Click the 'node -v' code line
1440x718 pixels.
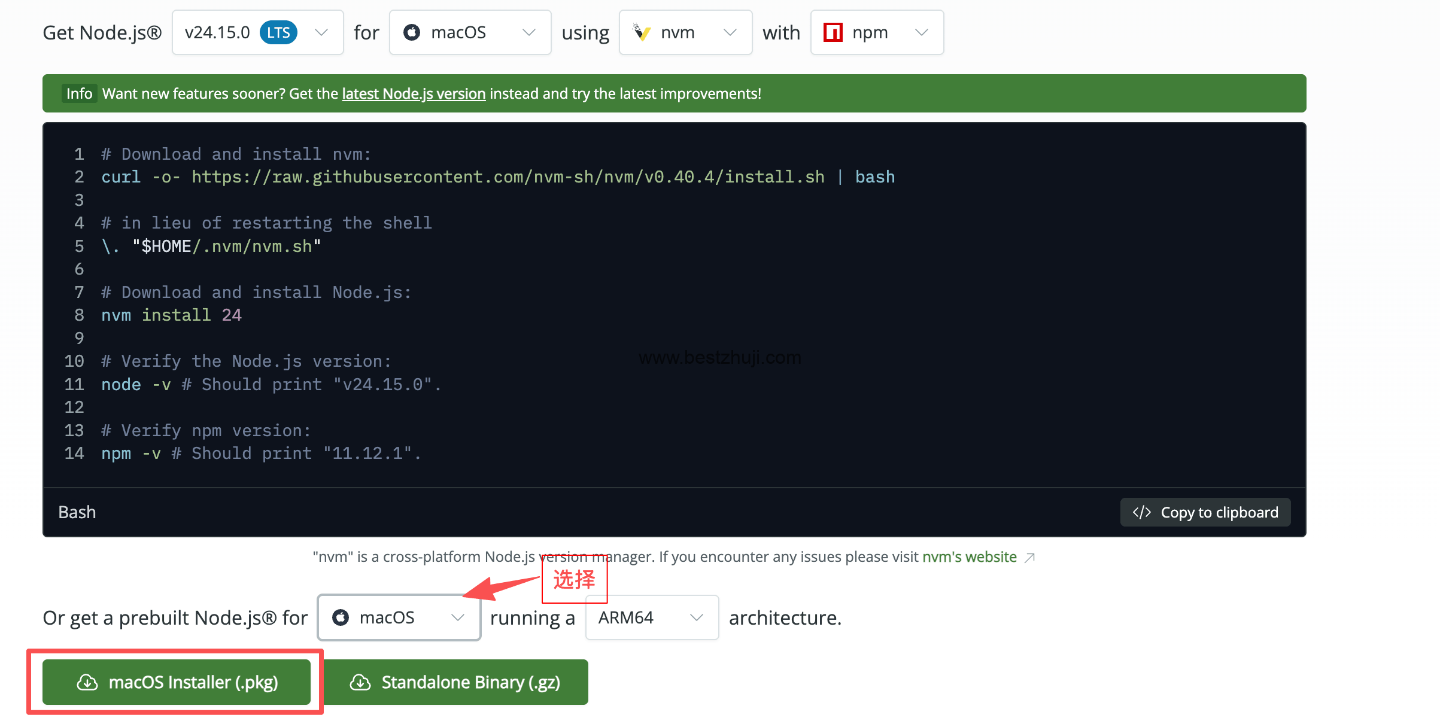271,384
